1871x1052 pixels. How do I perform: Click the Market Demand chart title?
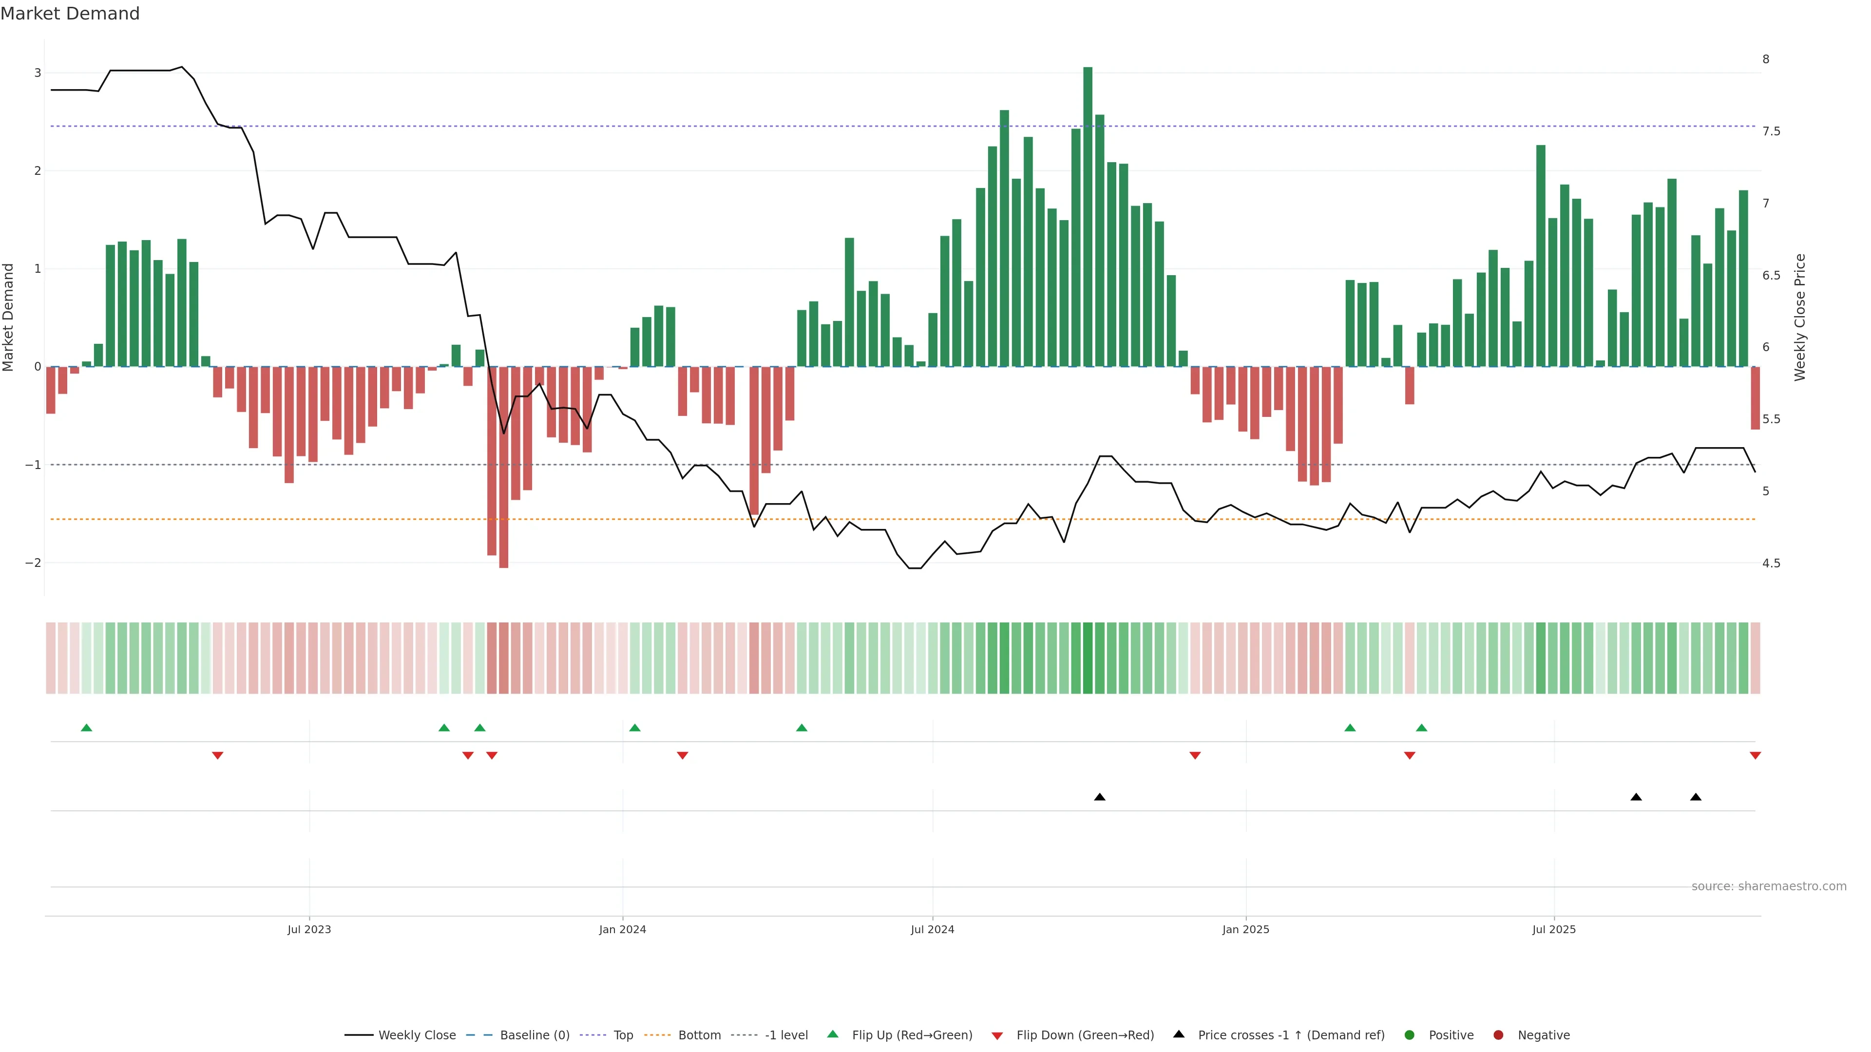pyautogui.click(x=70, y=14)
